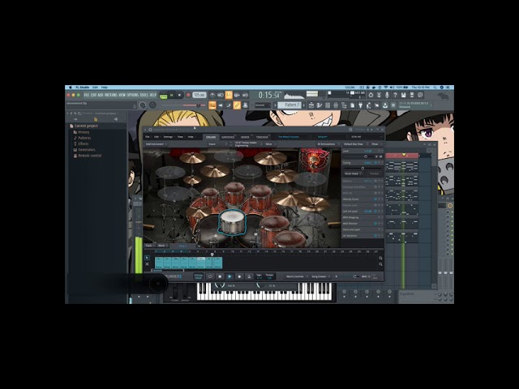This screenshot has width=519, height=389.
Task: Open the mixer view icon
Action: pyautogui.click(x=336, y=105)
